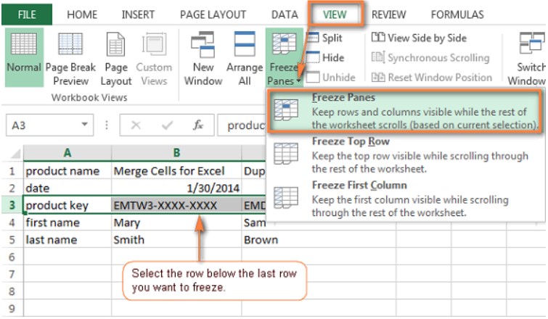Click the 'last name' cell
Screen dimensions: 548x319
[68, 240]
